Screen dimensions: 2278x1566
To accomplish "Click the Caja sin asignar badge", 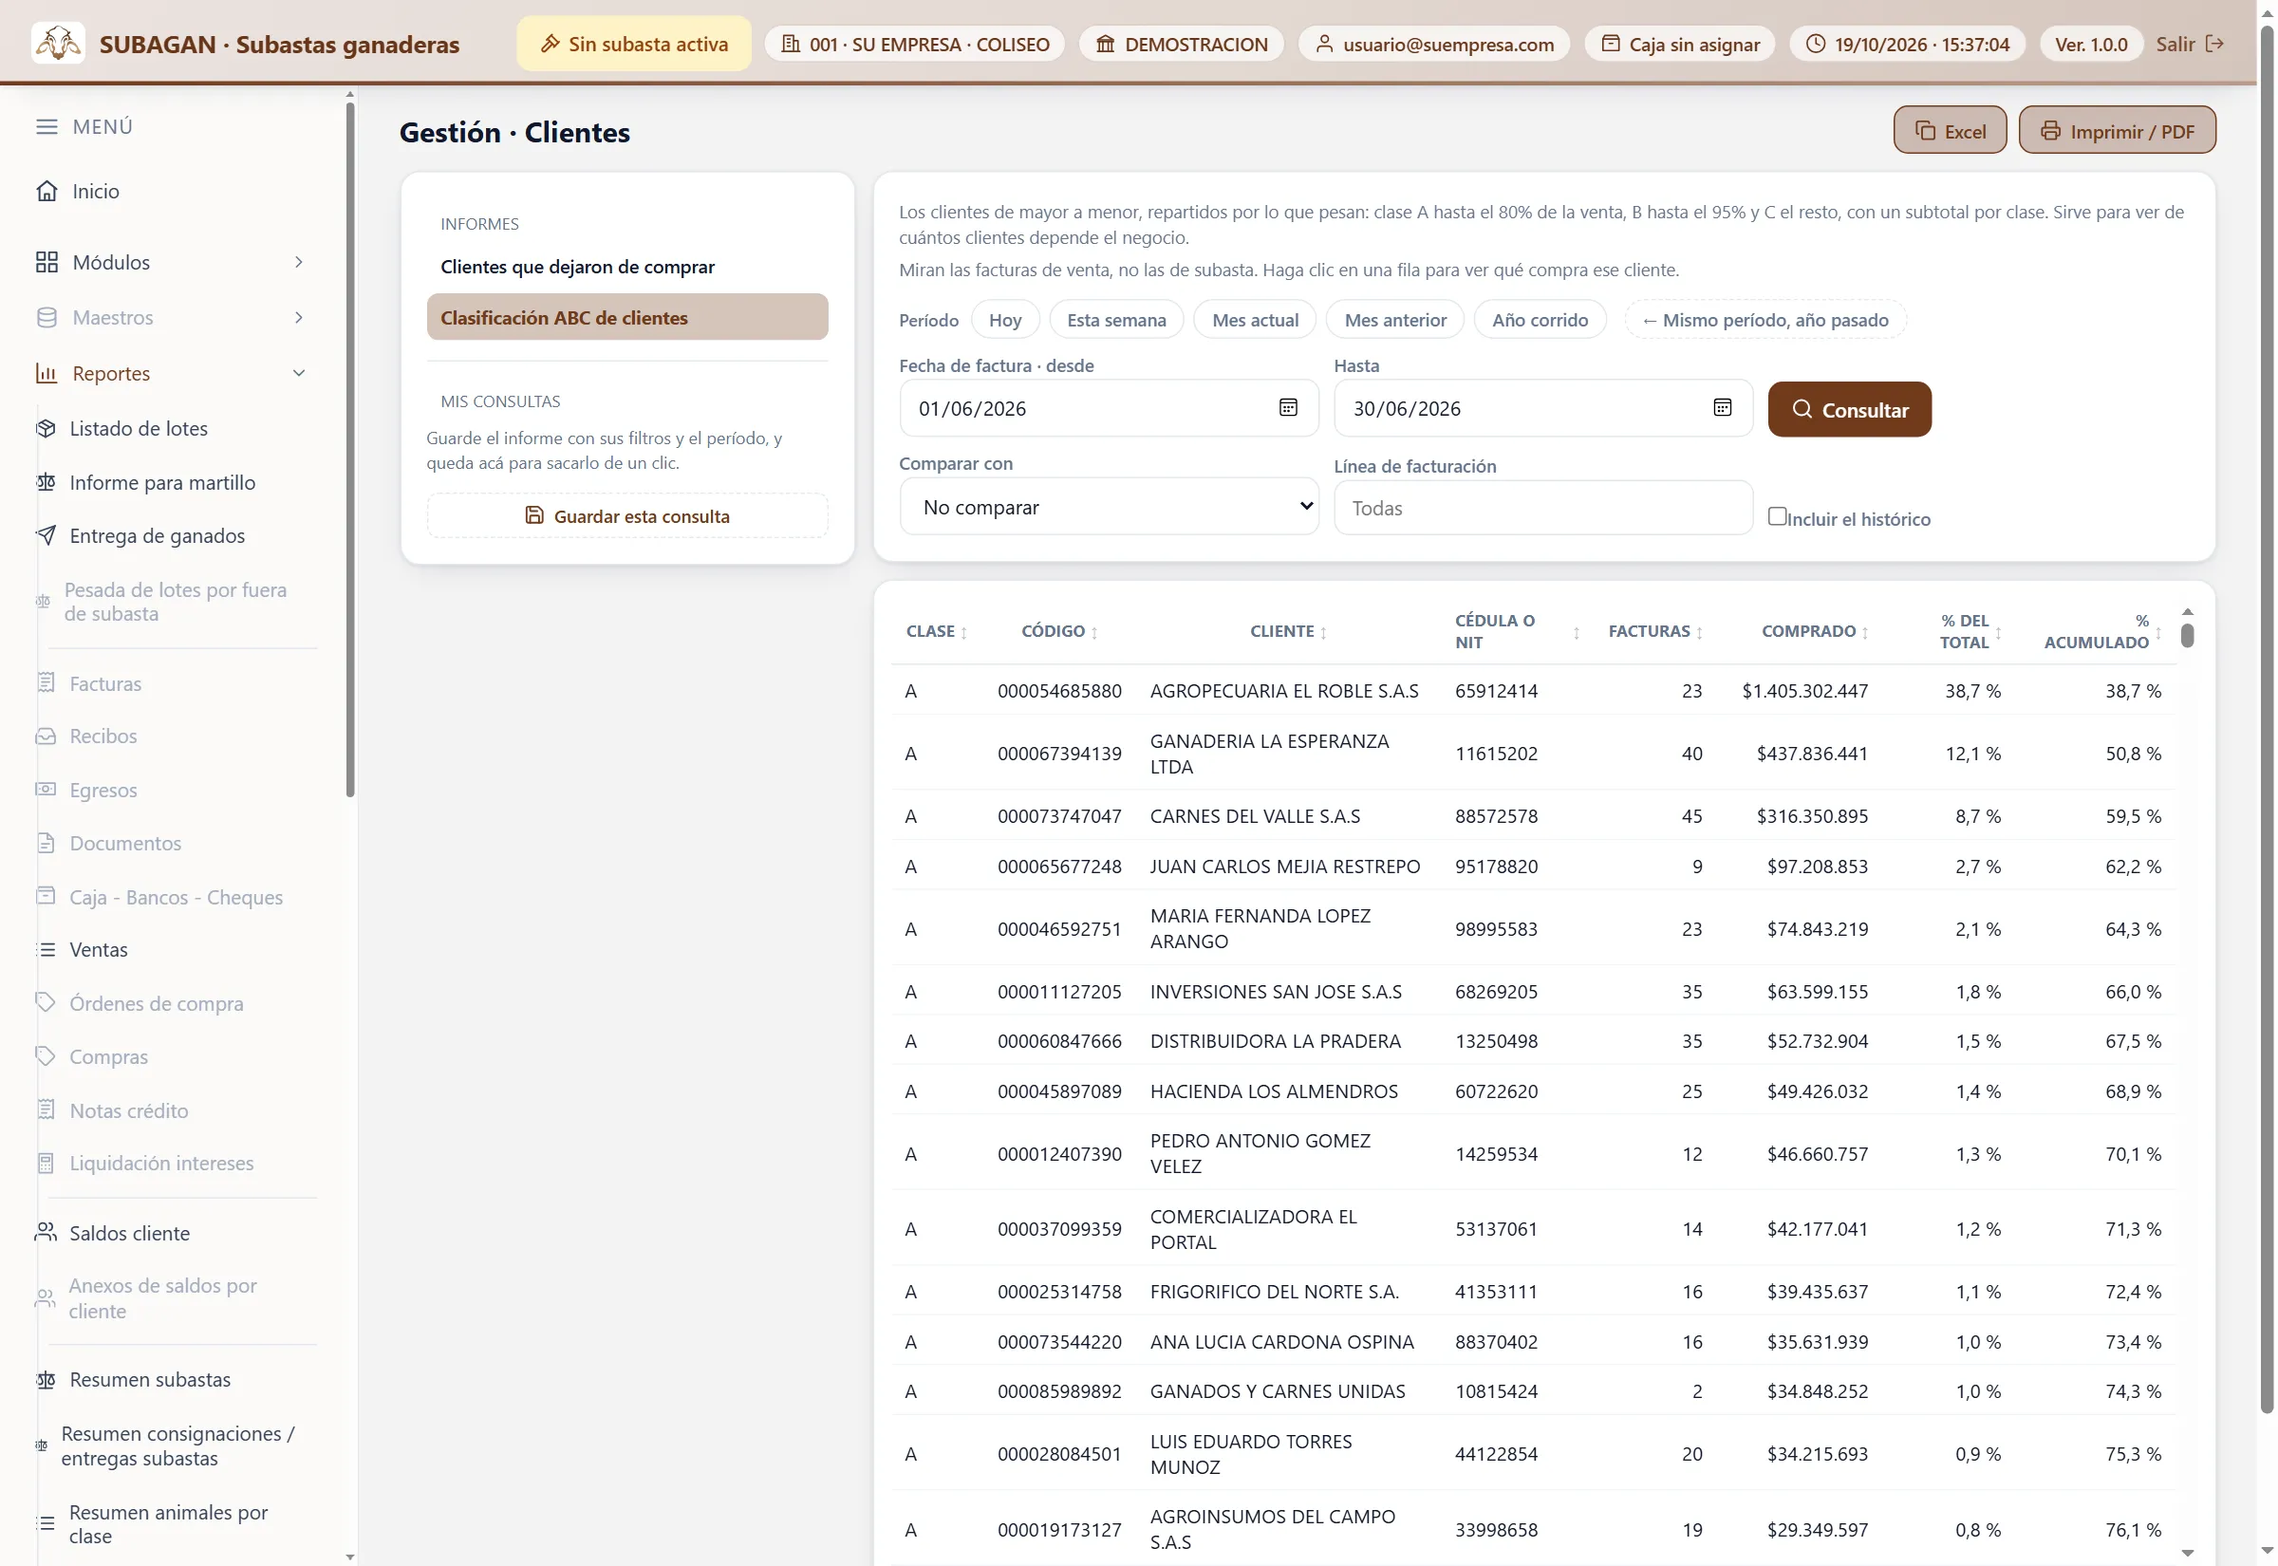I will (1680, 43).
